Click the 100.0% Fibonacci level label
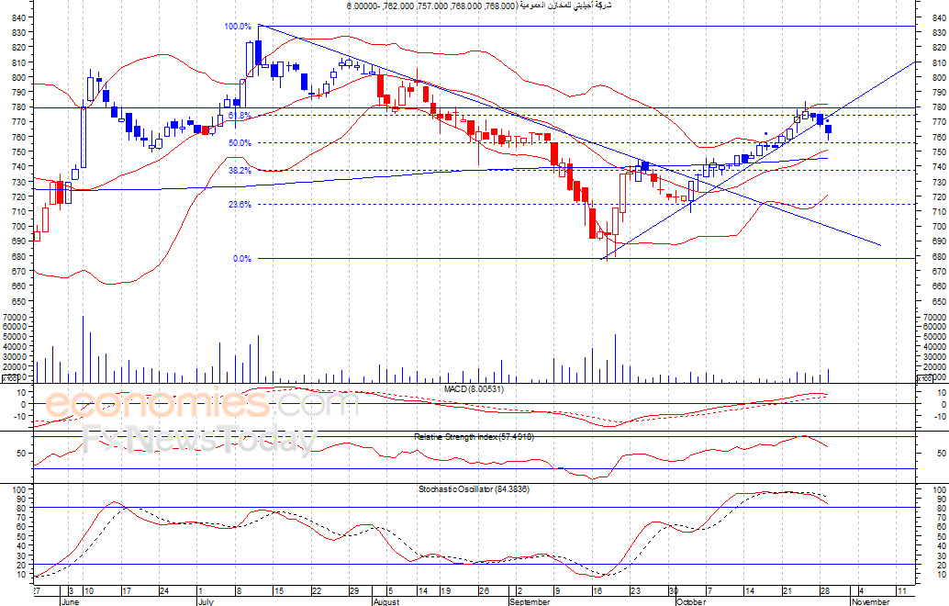Viewport: 949px width, 606px height. [237, 26]
